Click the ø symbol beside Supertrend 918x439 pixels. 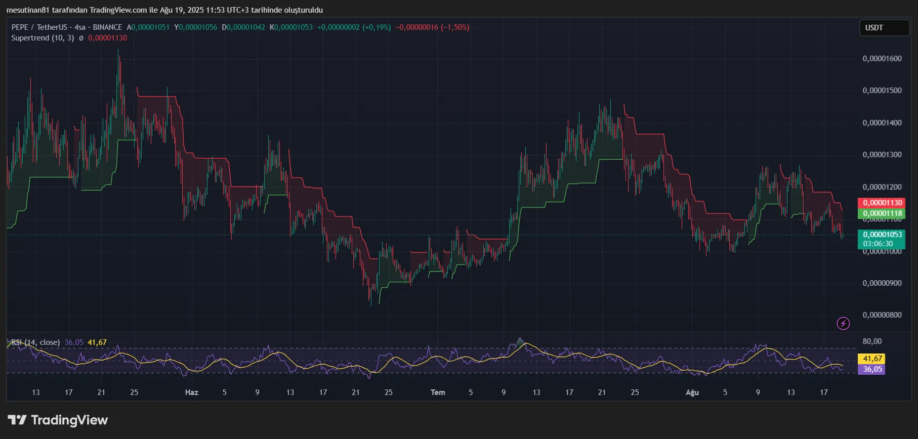[81, 38]
